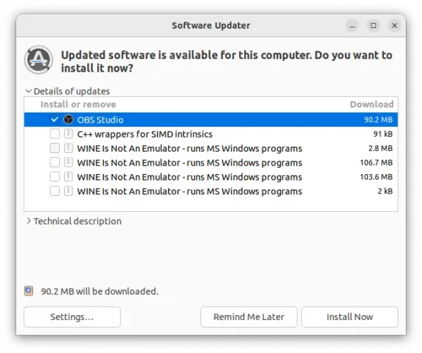Screen dimensions: 422x353
Task: Maximize the Software Updater window
Action: click(373, 26)
